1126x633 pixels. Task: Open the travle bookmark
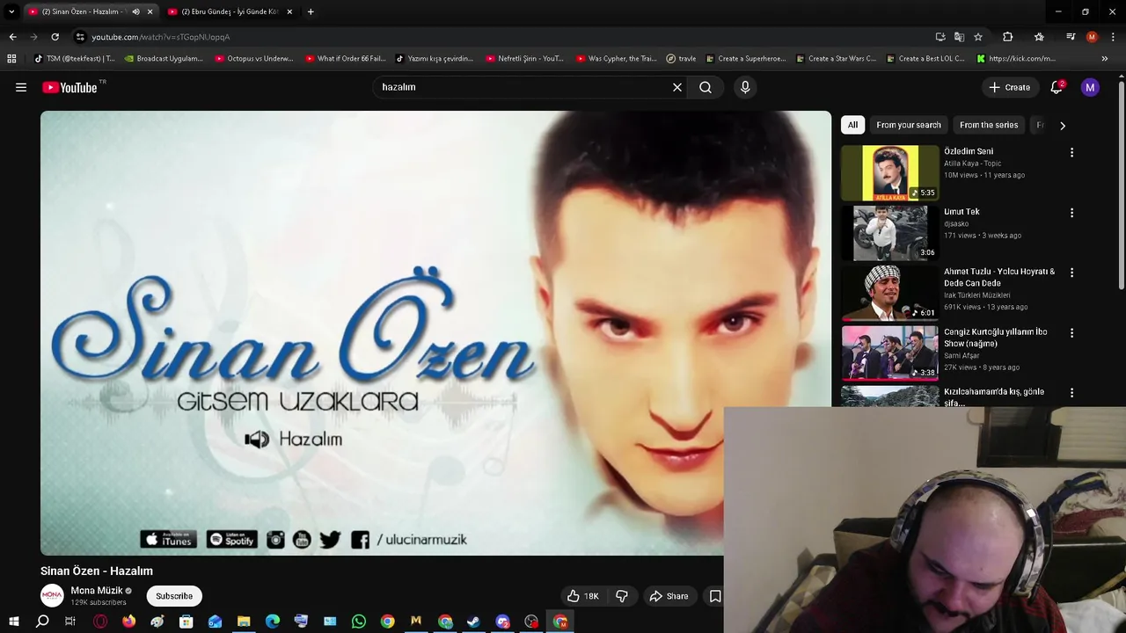click(681, 59)
